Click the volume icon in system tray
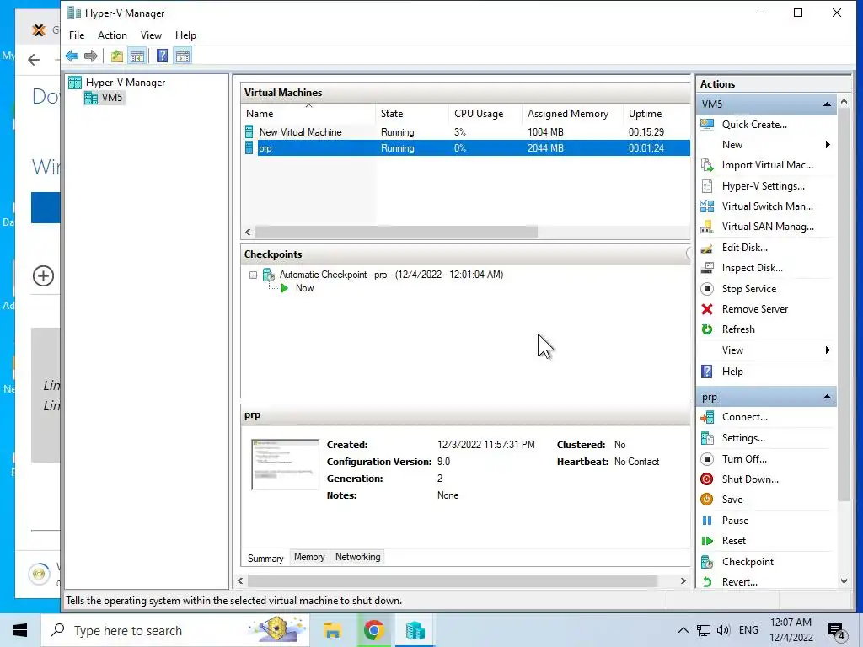 tap(723, 630)
